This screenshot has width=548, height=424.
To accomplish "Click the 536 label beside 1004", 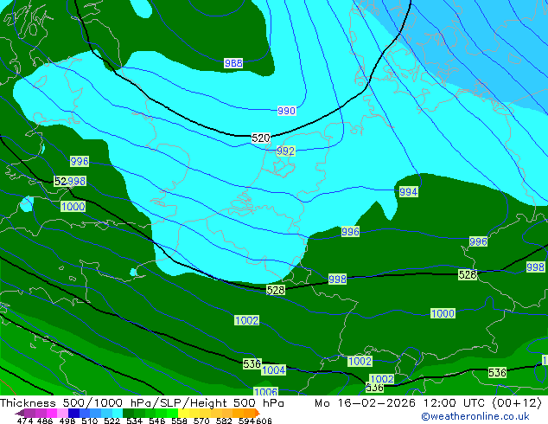I will coord(252,364).
